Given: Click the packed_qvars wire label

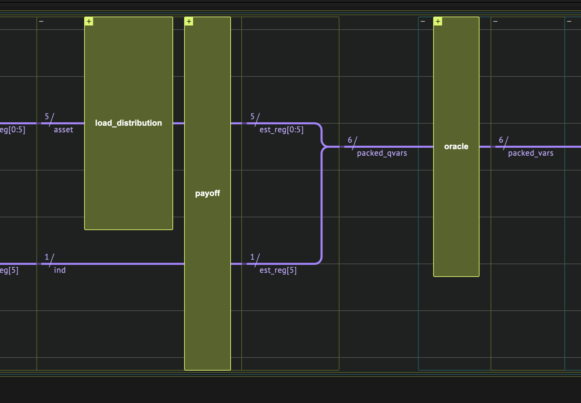Looking at the screenshot, I should pyautogui.click(x=382, y=153).
